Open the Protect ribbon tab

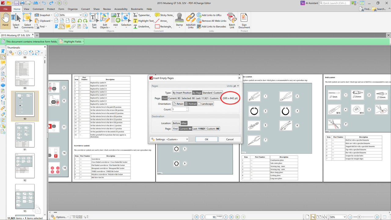[51, 9]
